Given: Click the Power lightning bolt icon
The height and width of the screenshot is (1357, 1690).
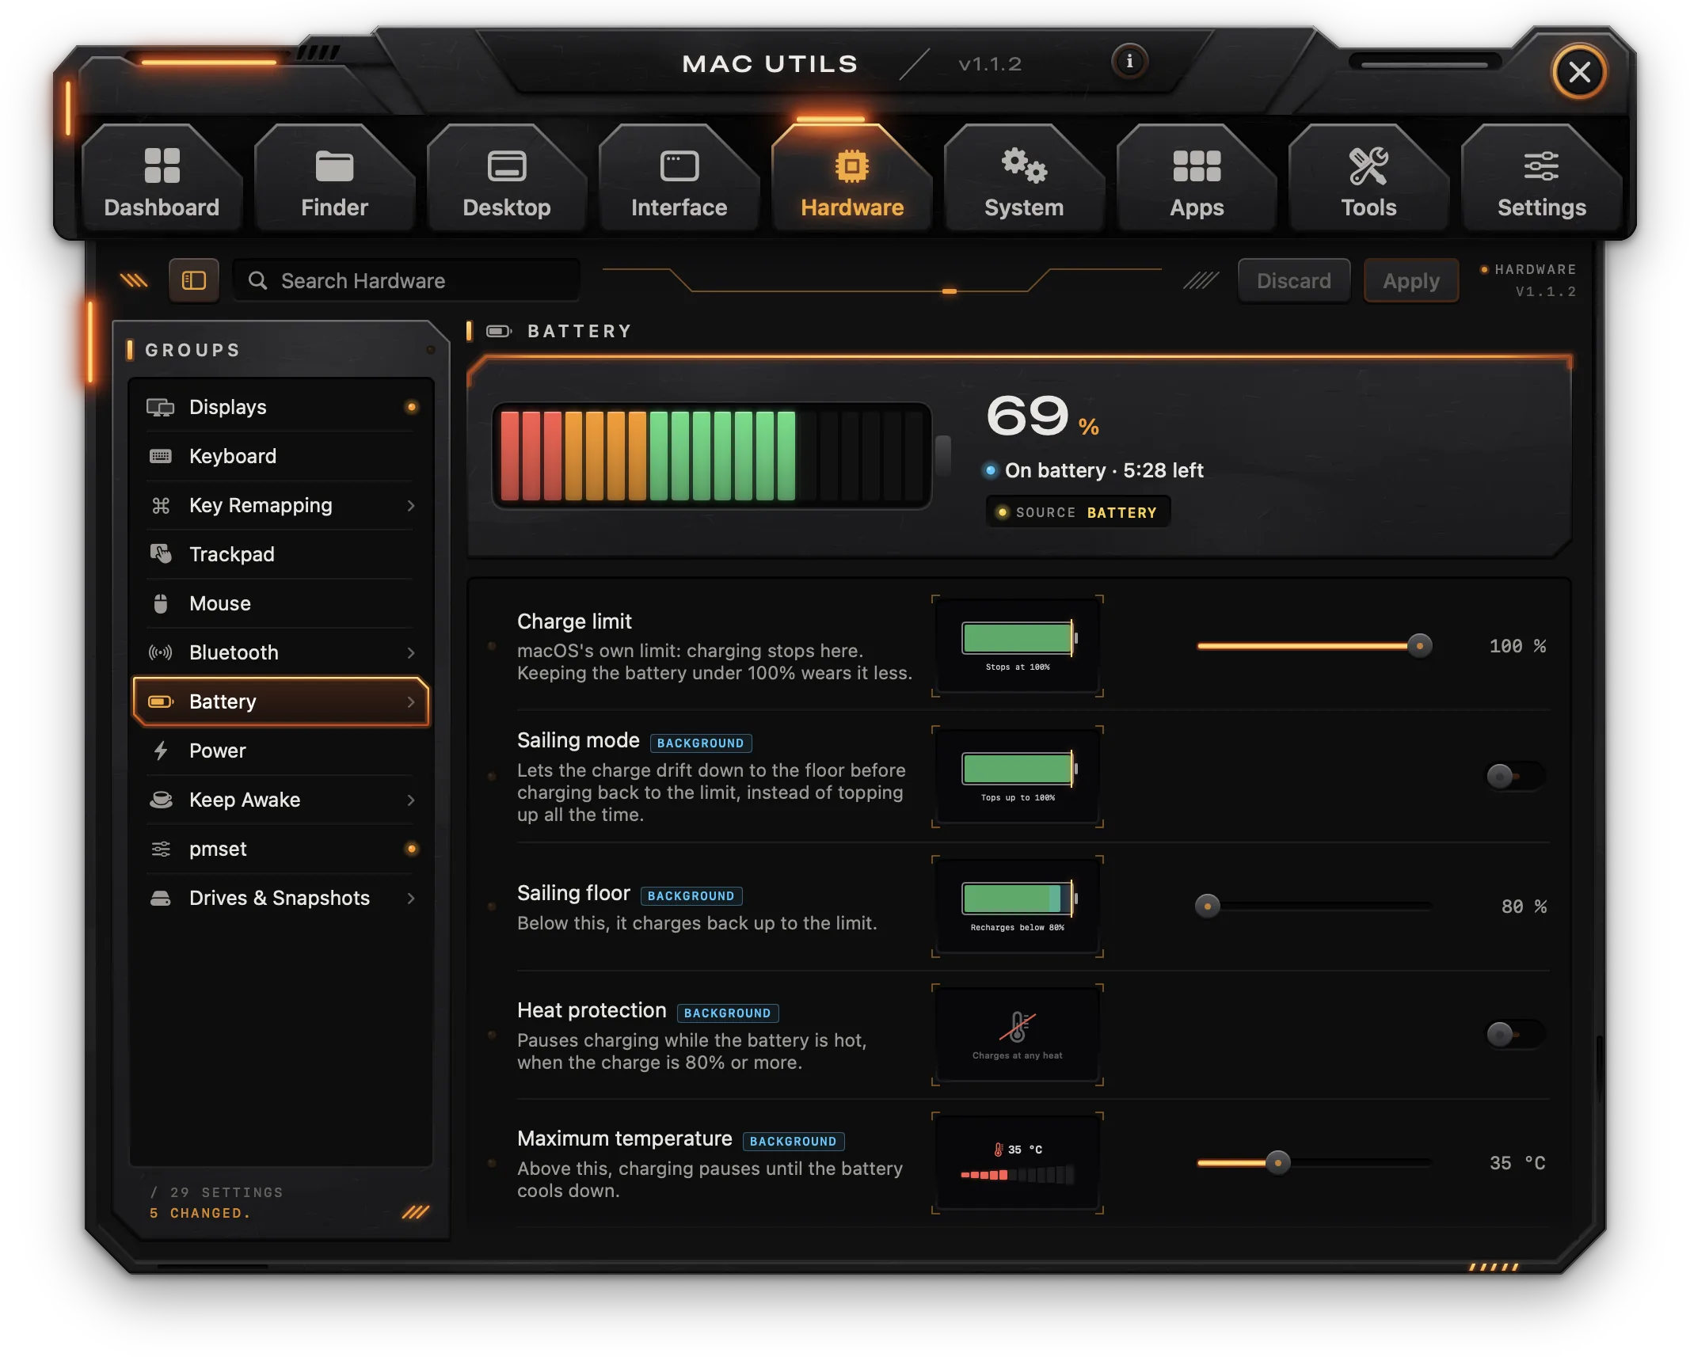Looking at the screenshot, I should (x=161, y=751).
